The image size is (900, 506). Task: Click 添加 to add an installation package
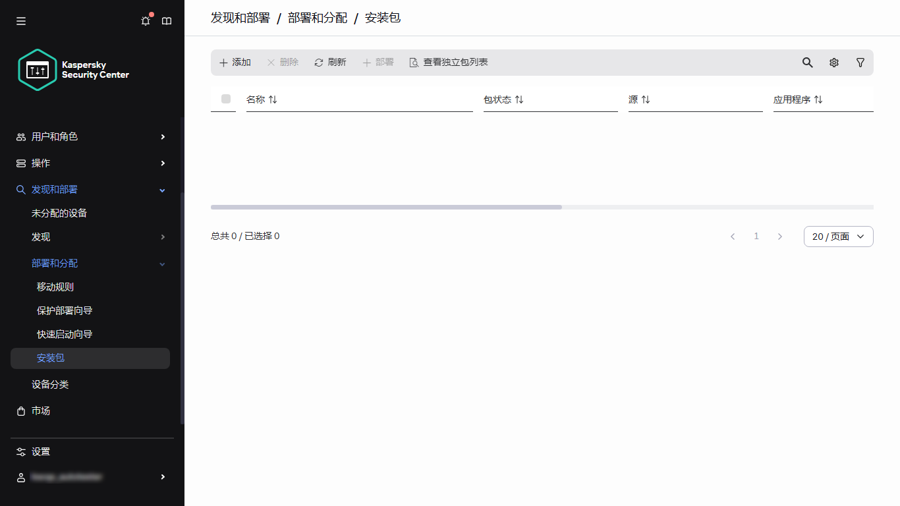coord(235,62)
